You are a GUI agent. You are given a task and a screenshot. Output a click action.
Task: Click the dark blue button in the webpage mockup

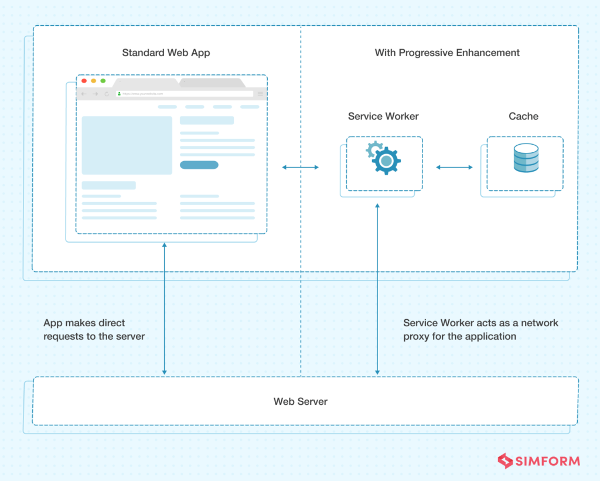tap(199, 165)
